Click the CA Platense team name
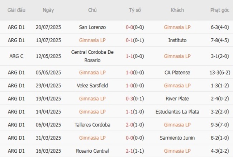 177,72
